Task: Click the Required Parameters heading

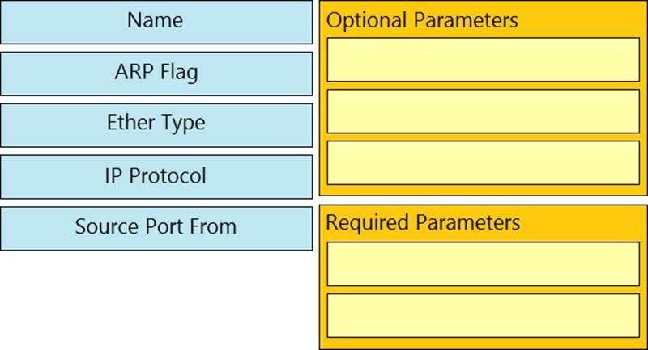Action: pyautogui.click(x=423, y=222)
